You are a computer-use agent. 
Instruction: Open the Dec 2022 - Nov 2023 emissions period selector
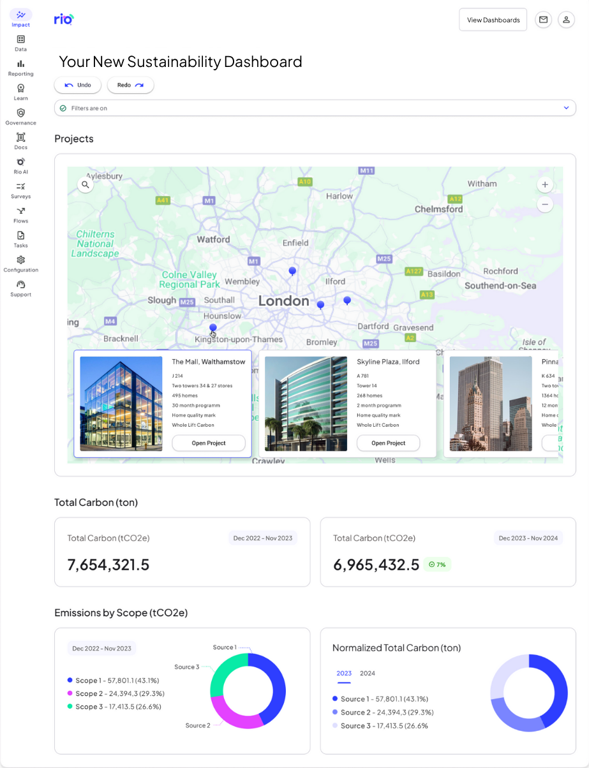click(x=101, y=649)
